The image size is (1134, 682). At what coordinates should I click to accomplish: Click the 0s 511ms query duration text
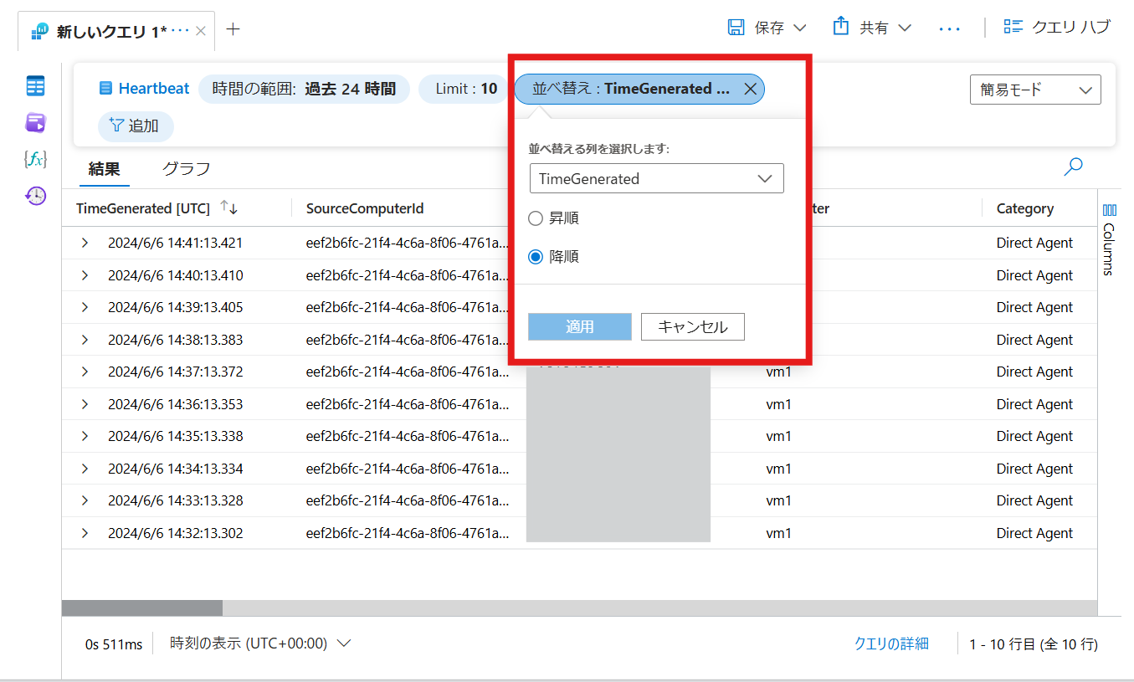coord(114,644)
